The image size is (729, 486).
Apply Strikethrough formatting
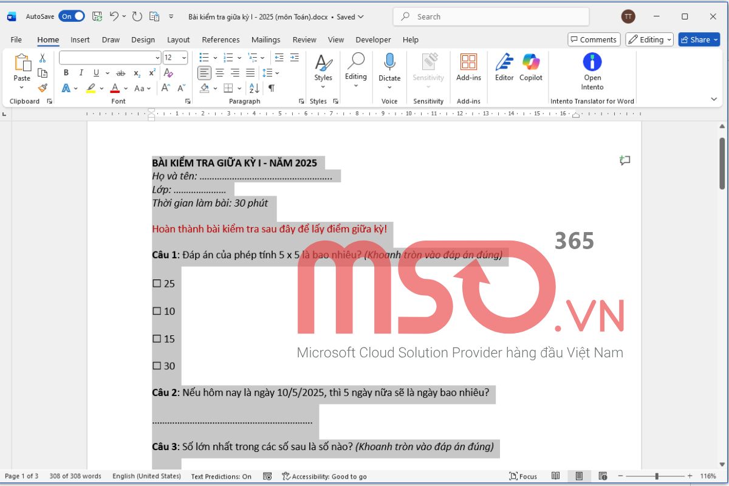click(120, 73)
